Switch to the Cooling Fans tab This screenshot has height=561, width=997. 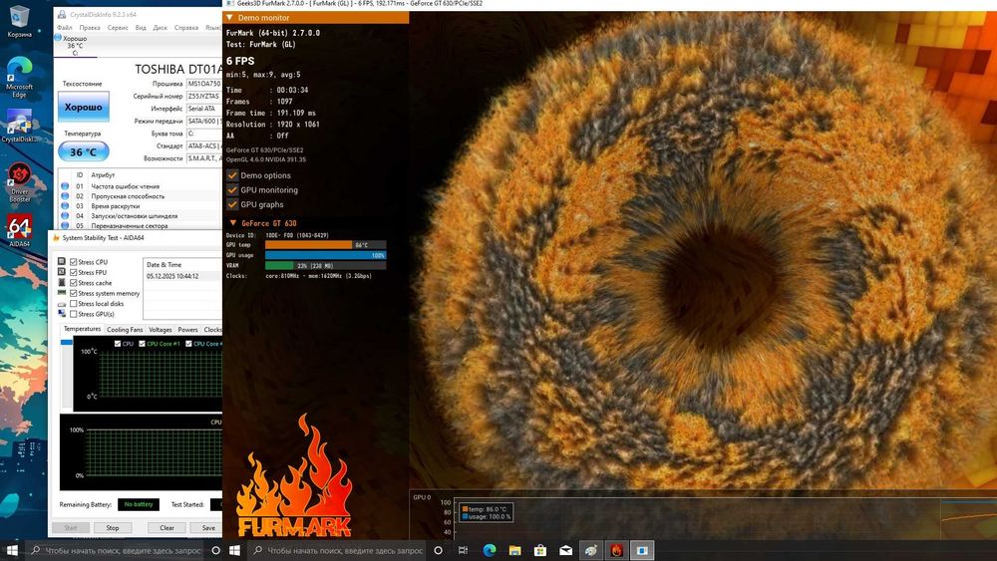(125, 330)
